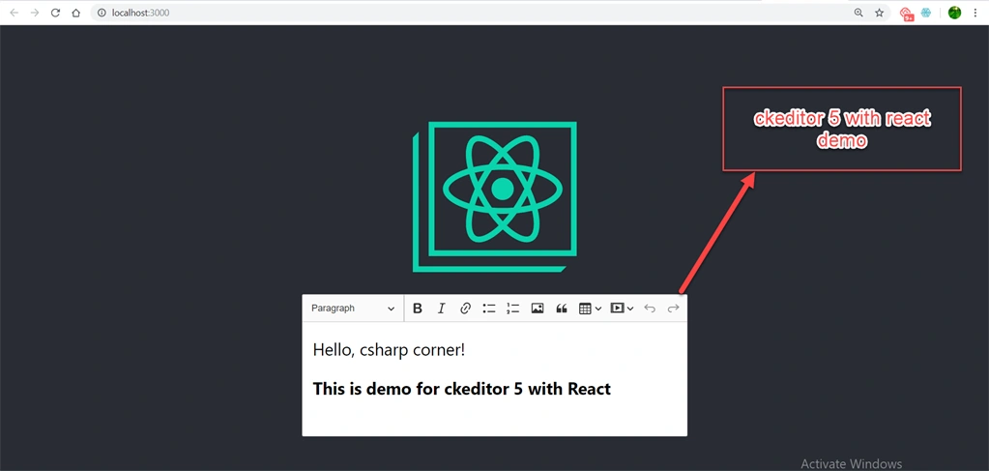Apply block quote formatting

tap(561, 309)
